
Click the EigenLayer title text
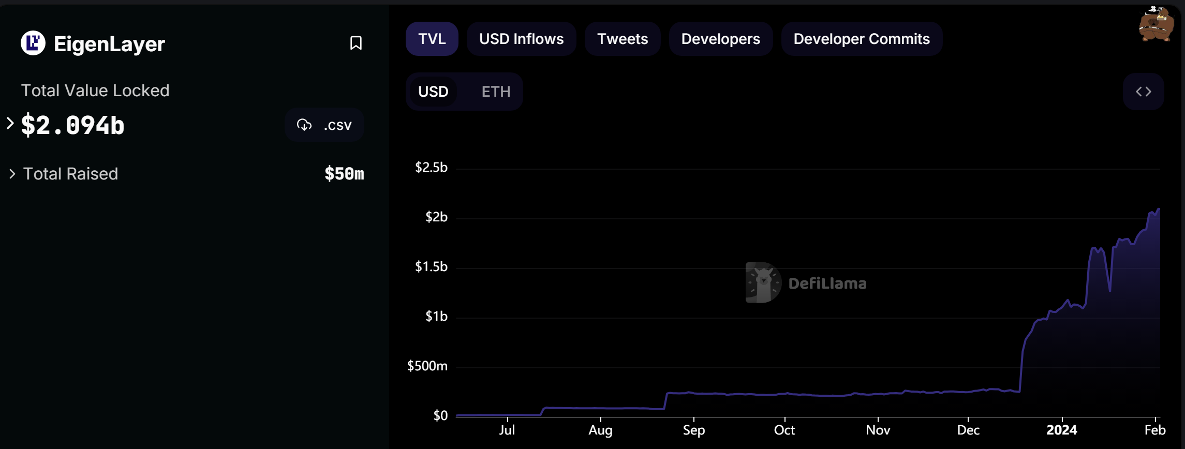point(109,44)
